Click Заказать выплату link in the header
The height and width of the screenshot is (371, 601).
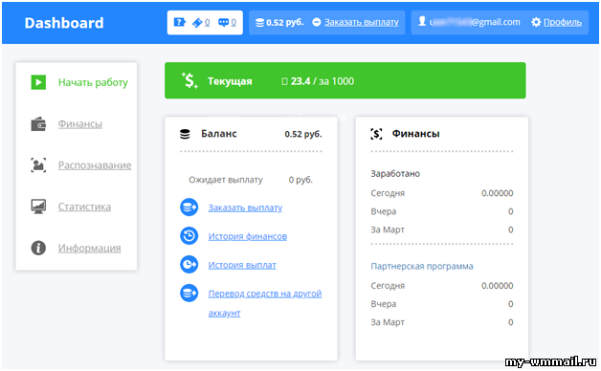362,22
